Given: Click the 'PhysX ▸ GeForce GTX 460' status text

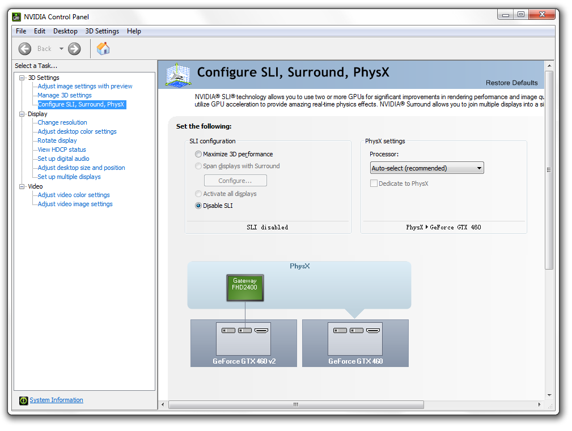Looking at the screenshot, I should (x=443, y=227).
